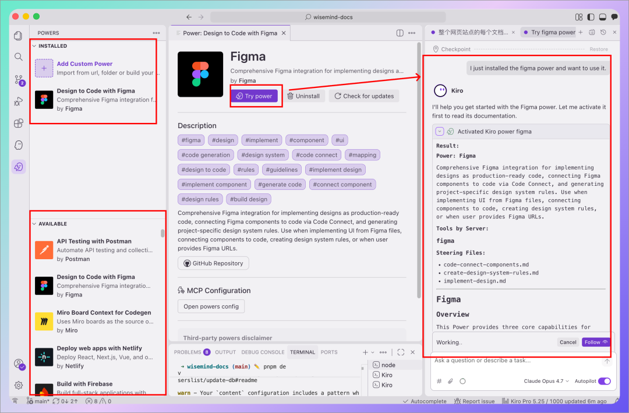This screenshot has height=413, width=629.
Task: Open the Extensions view in activity bar
Action: point(18,123)
